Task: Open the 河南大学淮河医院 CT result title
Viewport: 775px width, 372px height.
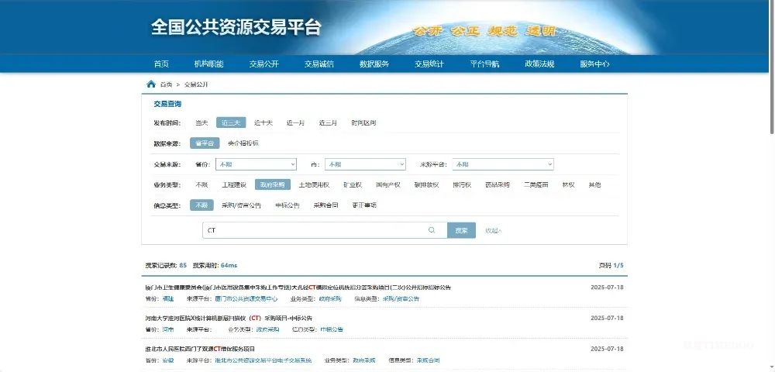Action: (229, 319)
